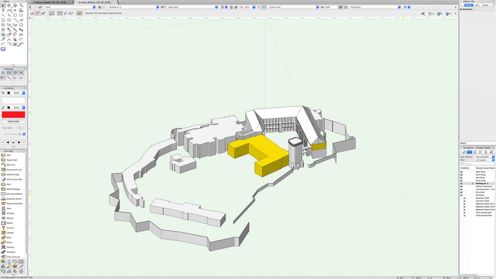Image resolution: width=496 pixels, height=279 pixels.
Task: Toggle visibility of North Wing layer
Action: (x=461, y=174)
